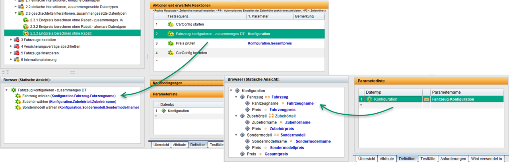Image resolution: width=509 pixels, height=162 pixels.
Task: Click the gear icon of Preis prüfen row
Action: click(x=171, y=43)
